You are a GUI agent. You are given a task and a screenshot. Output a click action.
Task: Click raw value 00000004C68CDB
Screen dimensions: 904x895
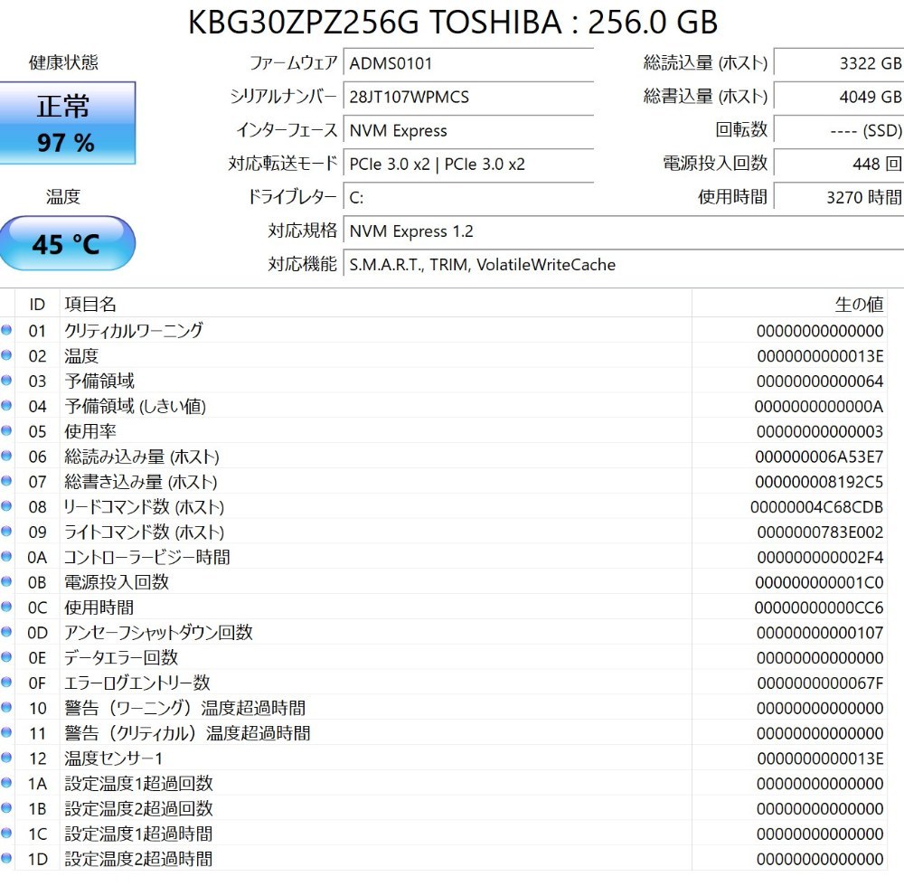click(817, 507)
